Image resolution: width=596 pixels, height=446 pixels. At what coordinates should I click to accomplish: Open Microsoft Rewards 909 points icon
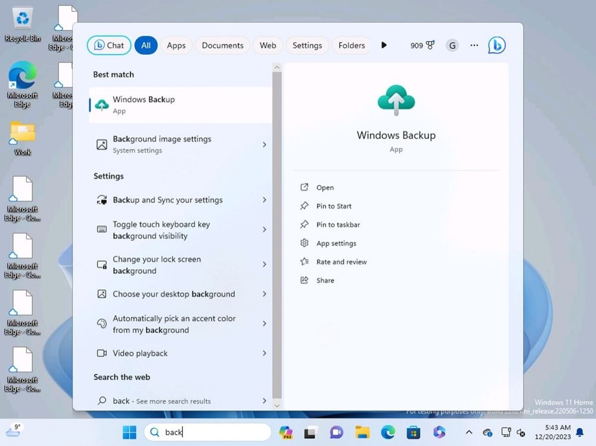(423, 46)
